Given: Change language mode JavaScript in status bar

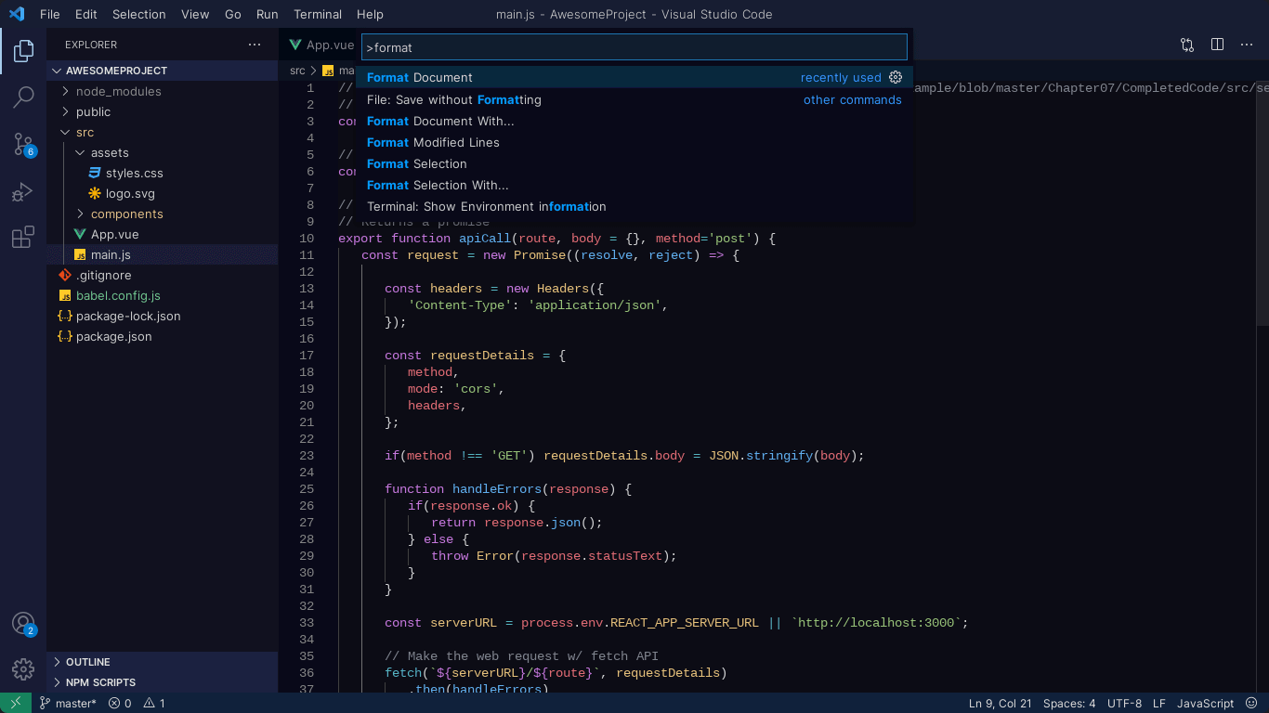Looking at the screenshot, I should [1205, 703].
